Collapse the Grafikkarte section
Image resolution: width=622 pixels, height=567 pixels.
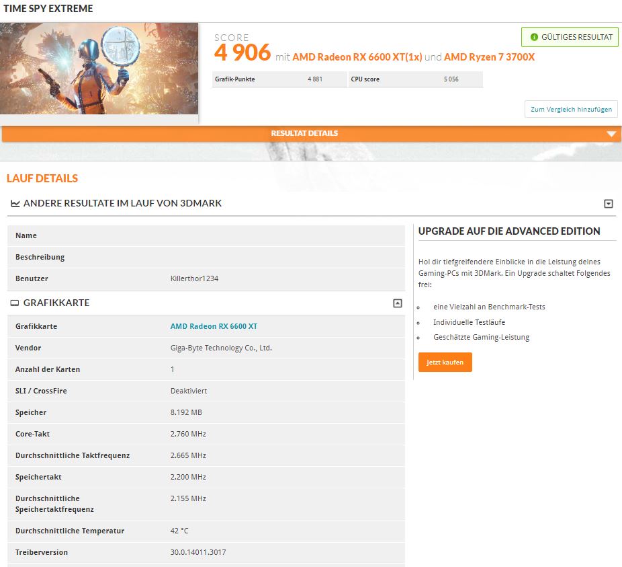coord(398,303)
